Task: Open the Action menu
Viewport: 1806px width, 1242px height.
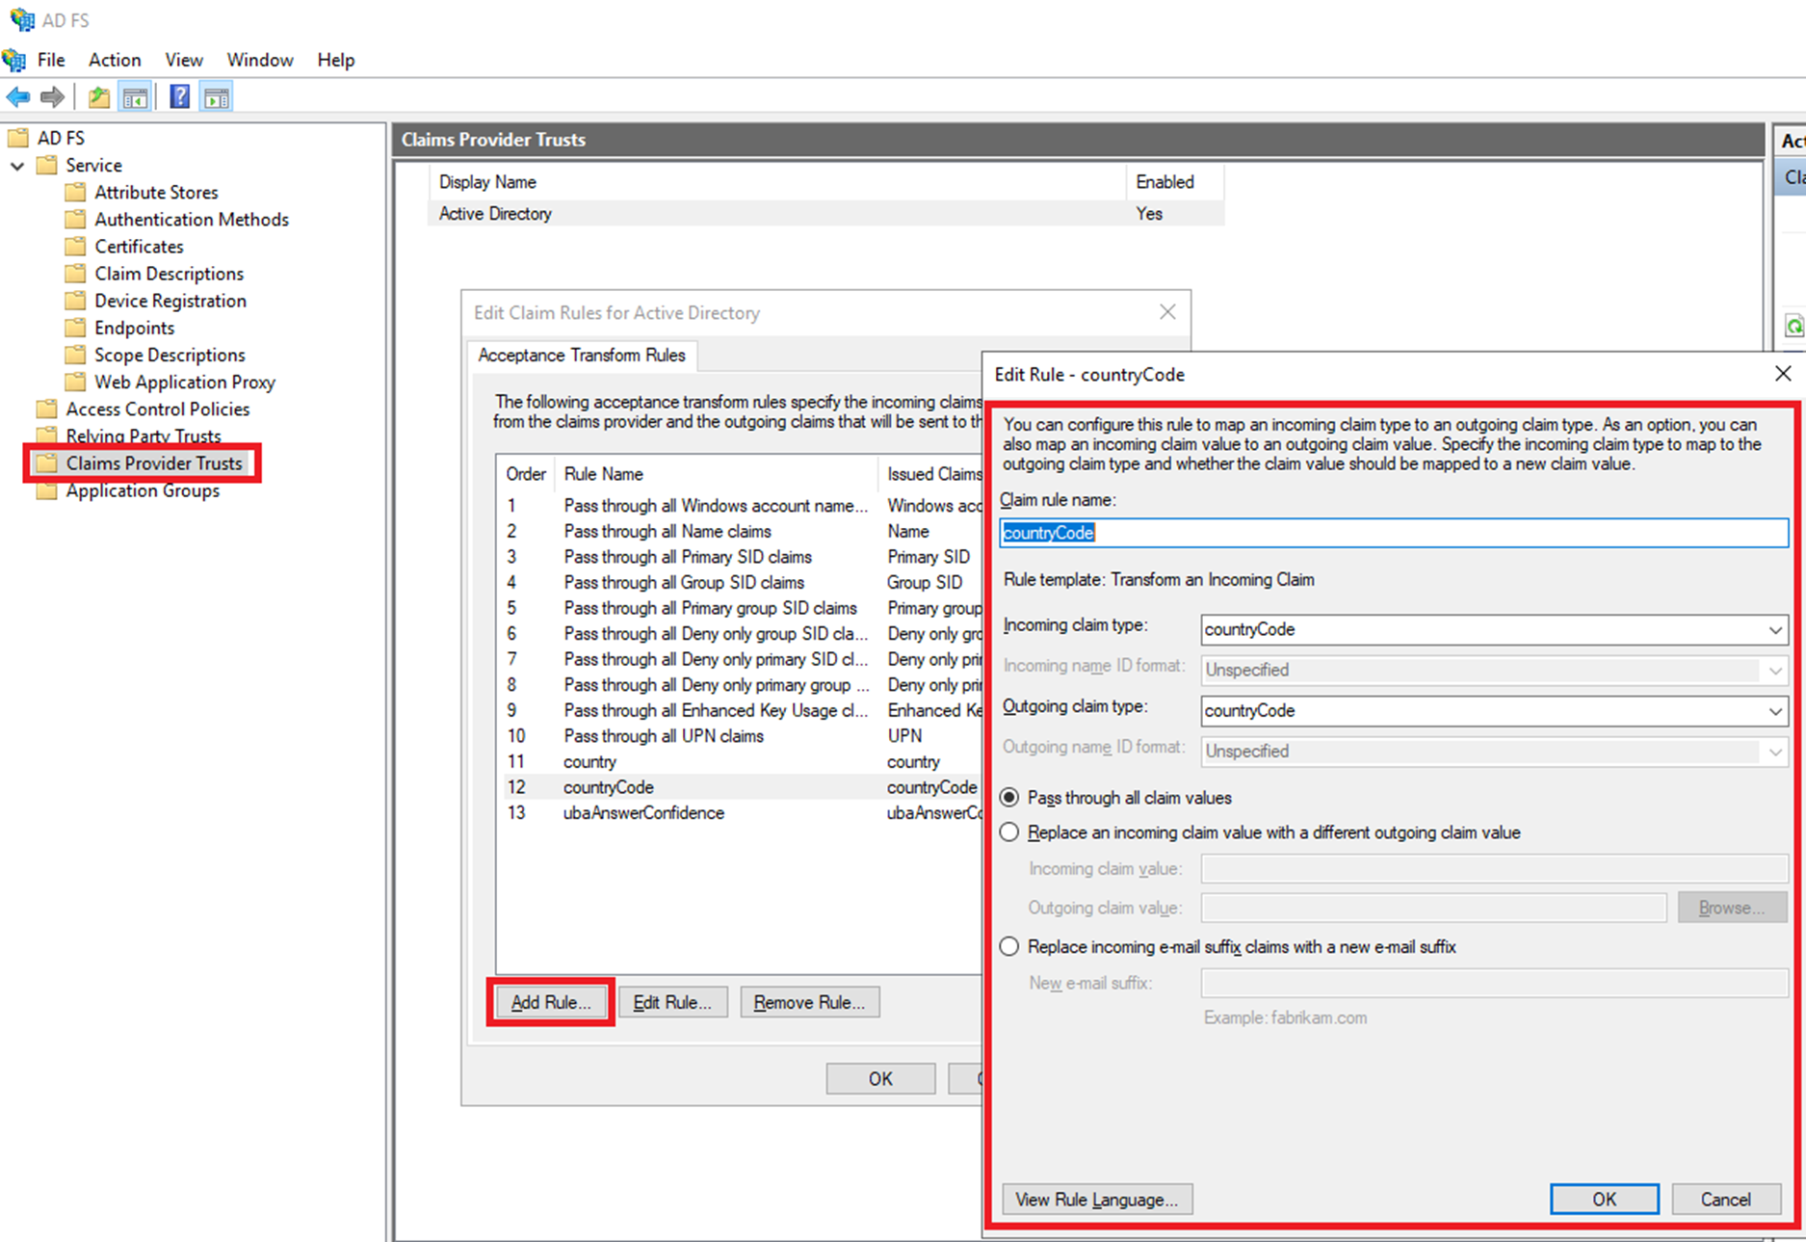Action: pyautogui.click(x=115, y=60)
